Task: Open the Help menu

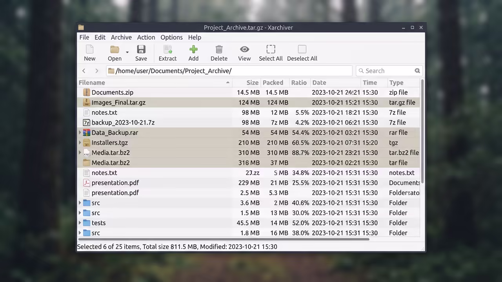Action: click(195, 37)
